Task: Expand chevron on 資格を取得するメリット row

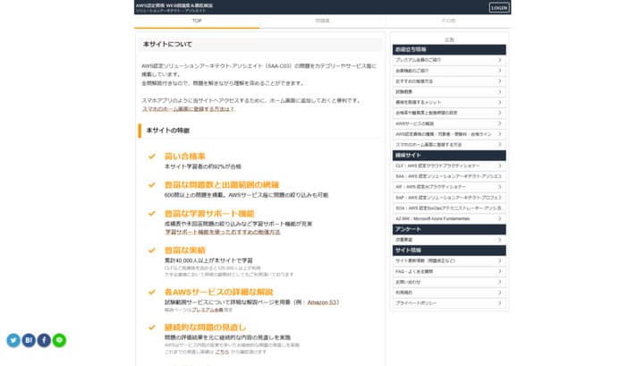Action: coord(499,102)
